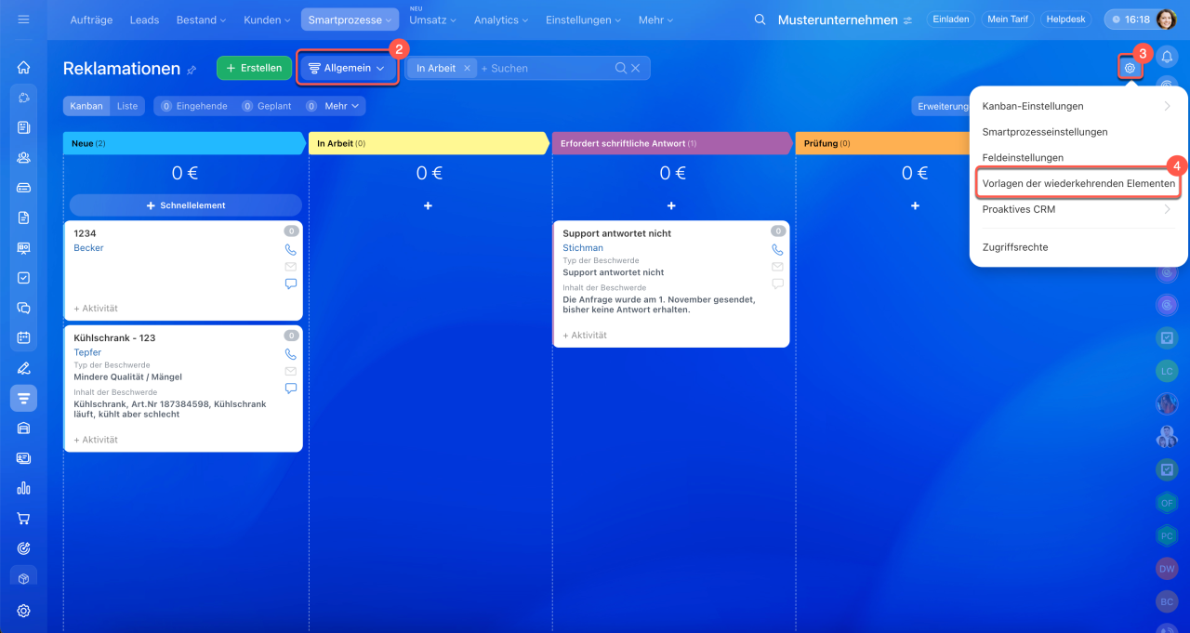1190x633 pixels.
Task: Select Vorlagen der wiederkehrenden Elementen
Action: point(1078,184)
